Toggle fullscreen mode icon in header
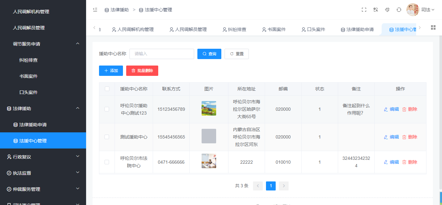442x205 pixels. 364,10
